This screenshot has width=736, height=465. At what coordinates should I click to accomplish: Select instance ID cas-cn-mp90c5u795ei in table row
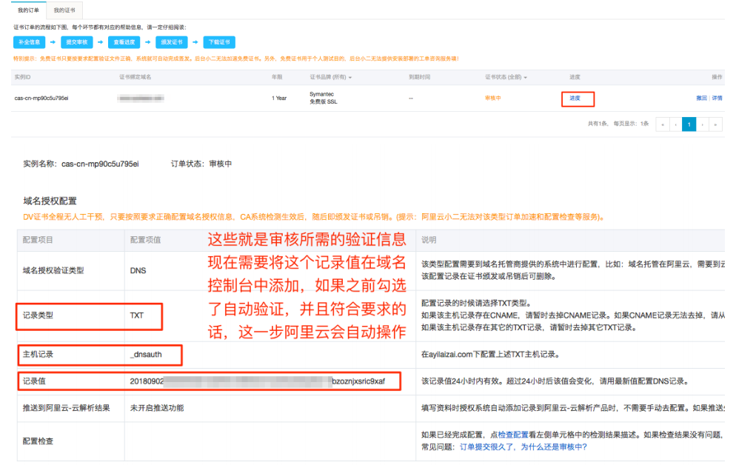tap(41, 98)
